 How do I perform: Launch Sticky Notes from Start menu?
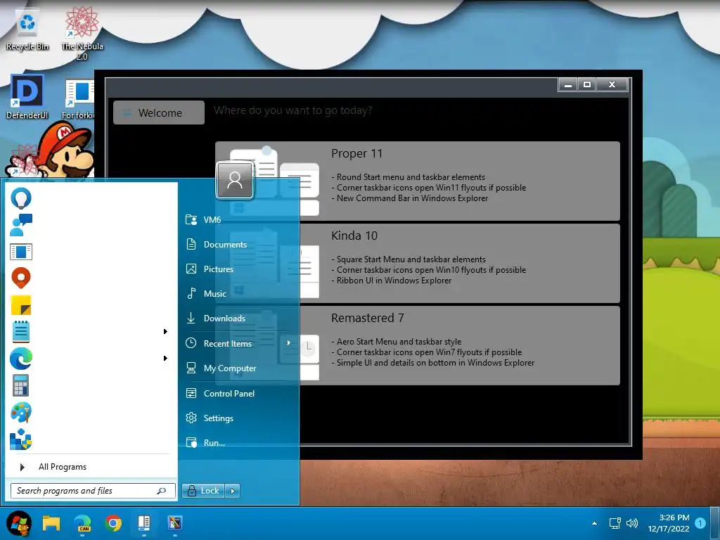click(x=21, y=305)
